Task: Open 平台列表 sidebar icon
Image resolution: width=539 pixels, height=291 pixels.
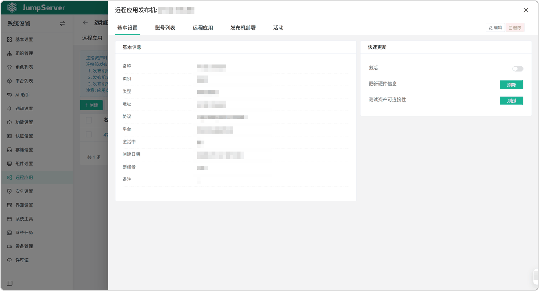Action: pyautogui.click(x=10, y=81)
